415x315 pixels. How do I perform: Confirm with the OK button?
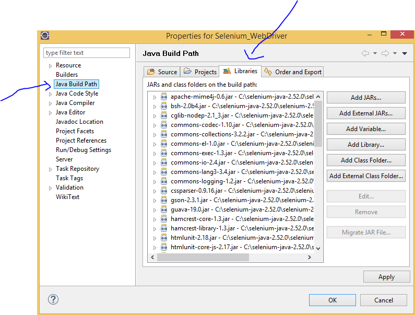click(333, 300)
